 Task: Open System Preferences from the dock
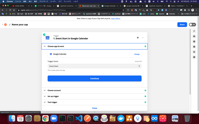29,119
